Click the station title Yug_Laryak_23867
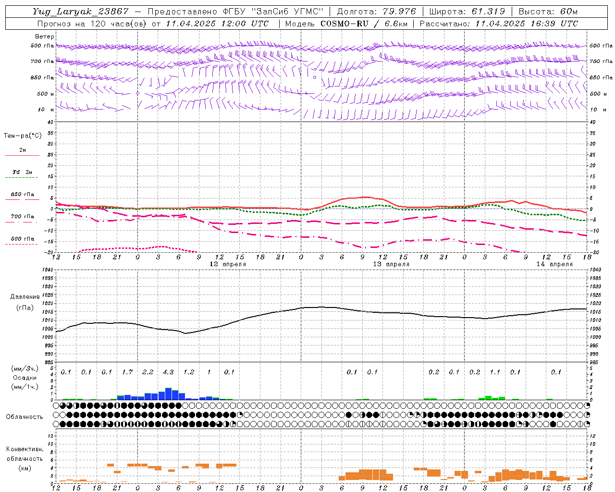Viewport: 615px width, 492px height. (81, 12)
